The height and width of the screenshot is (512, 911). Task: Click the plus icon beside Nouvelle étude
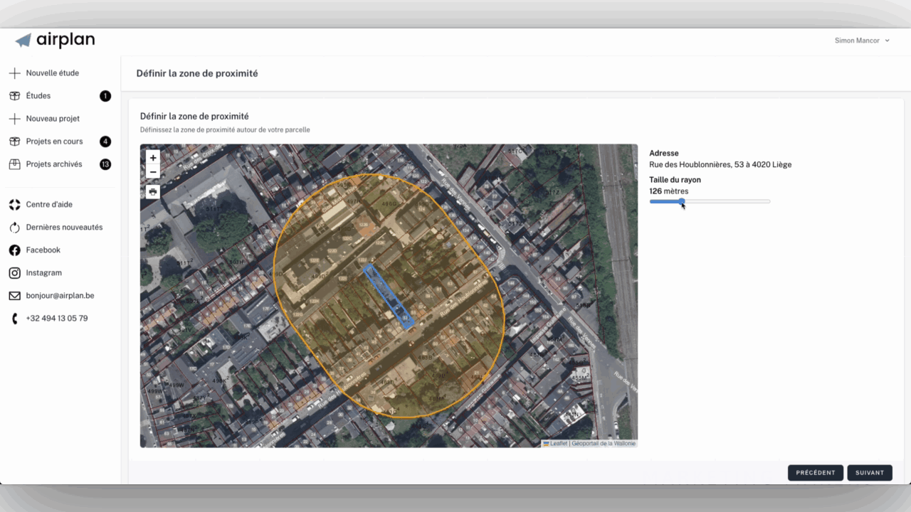[x=14, y=73]
